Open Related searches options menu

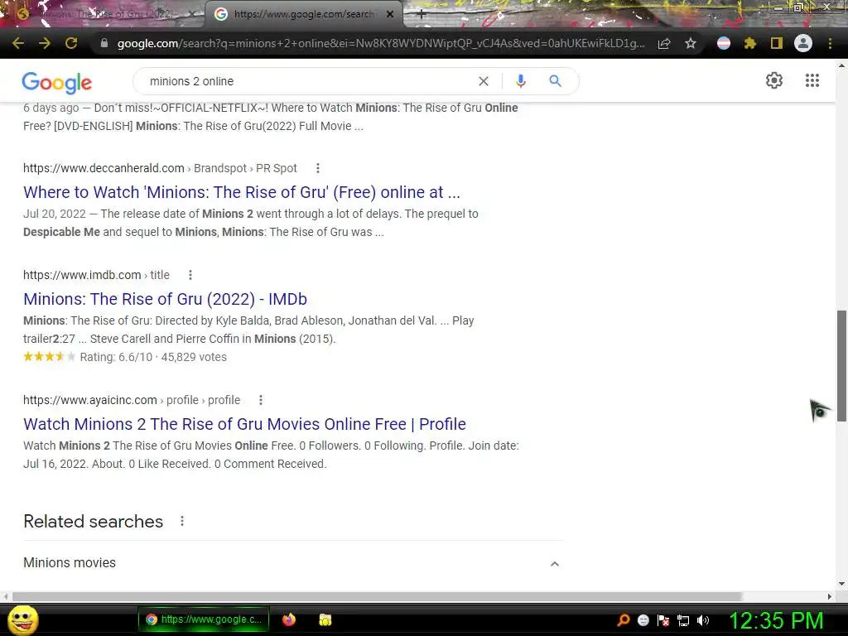[x=182, y=521]
